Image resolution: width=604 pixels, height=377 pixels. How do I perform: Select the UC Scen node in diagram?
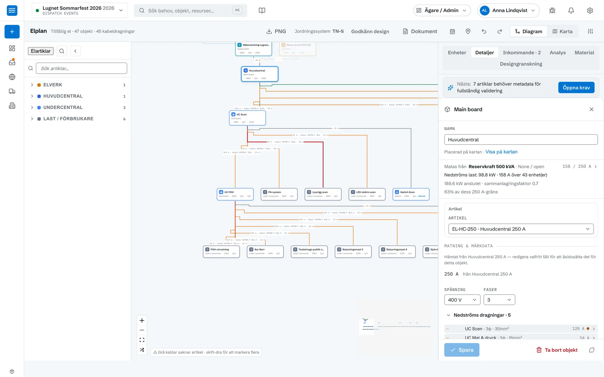[247, 118]
